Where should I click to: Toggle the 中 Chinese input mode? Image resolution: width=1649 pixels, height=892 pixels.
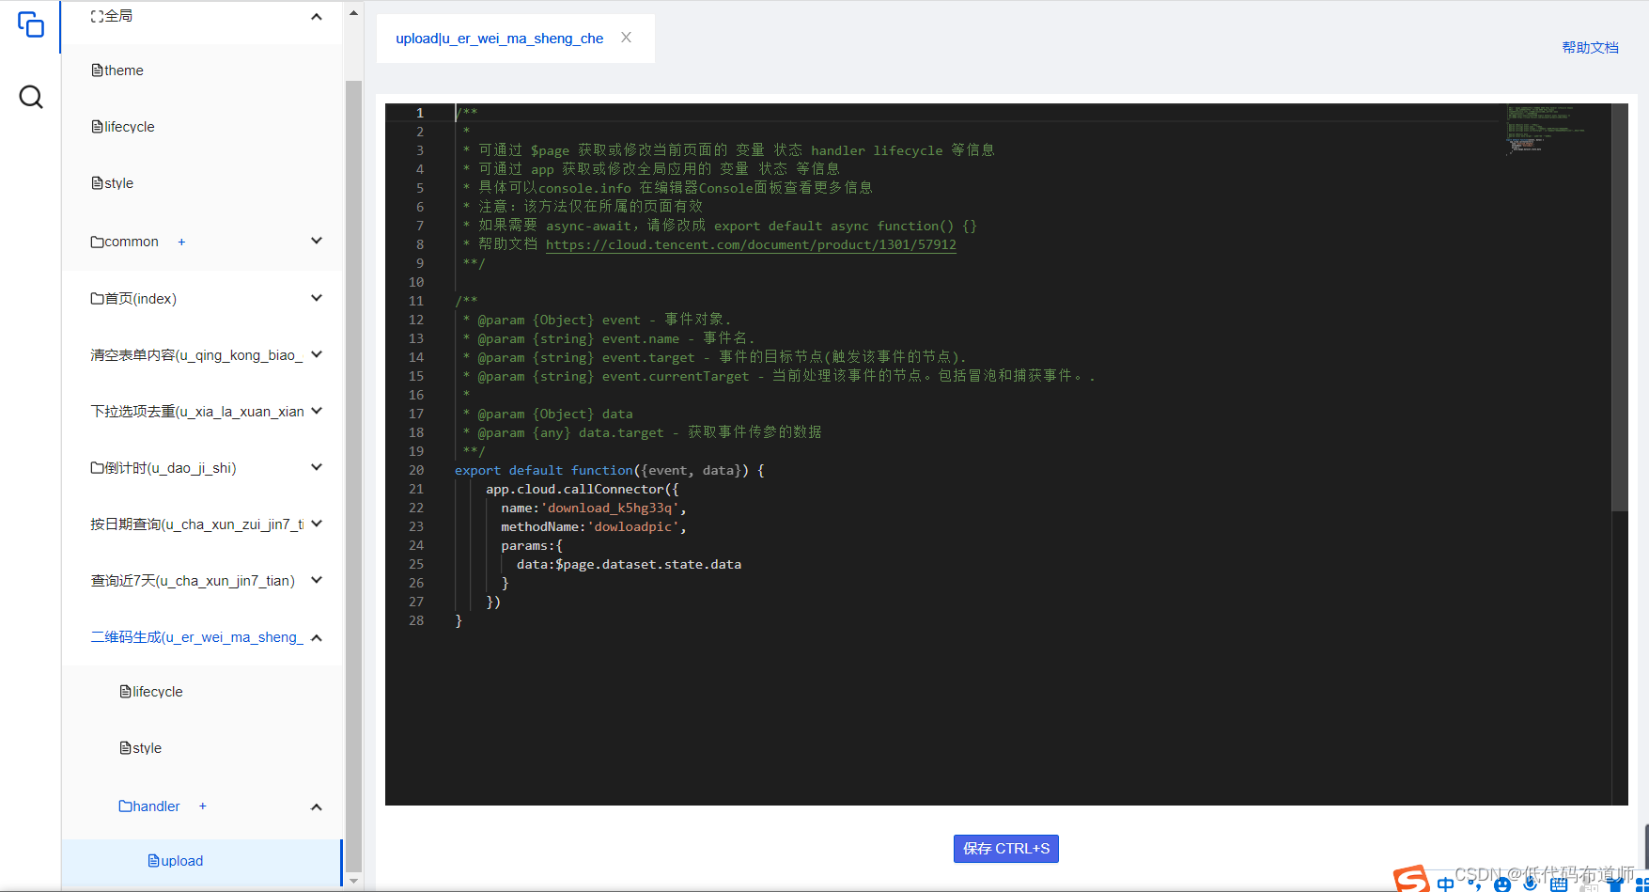[x=1446, y=884]
